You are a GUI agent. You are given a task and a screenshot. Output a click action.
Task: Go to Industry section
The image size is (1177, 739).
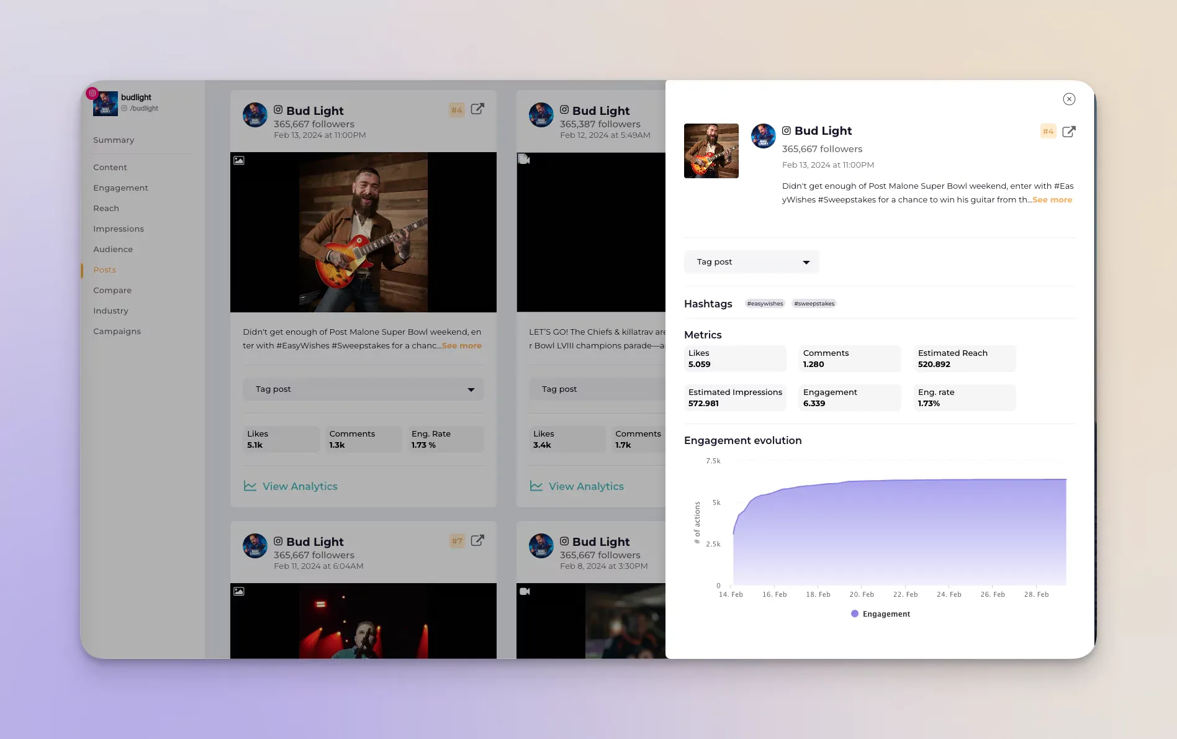click(110, 311)
